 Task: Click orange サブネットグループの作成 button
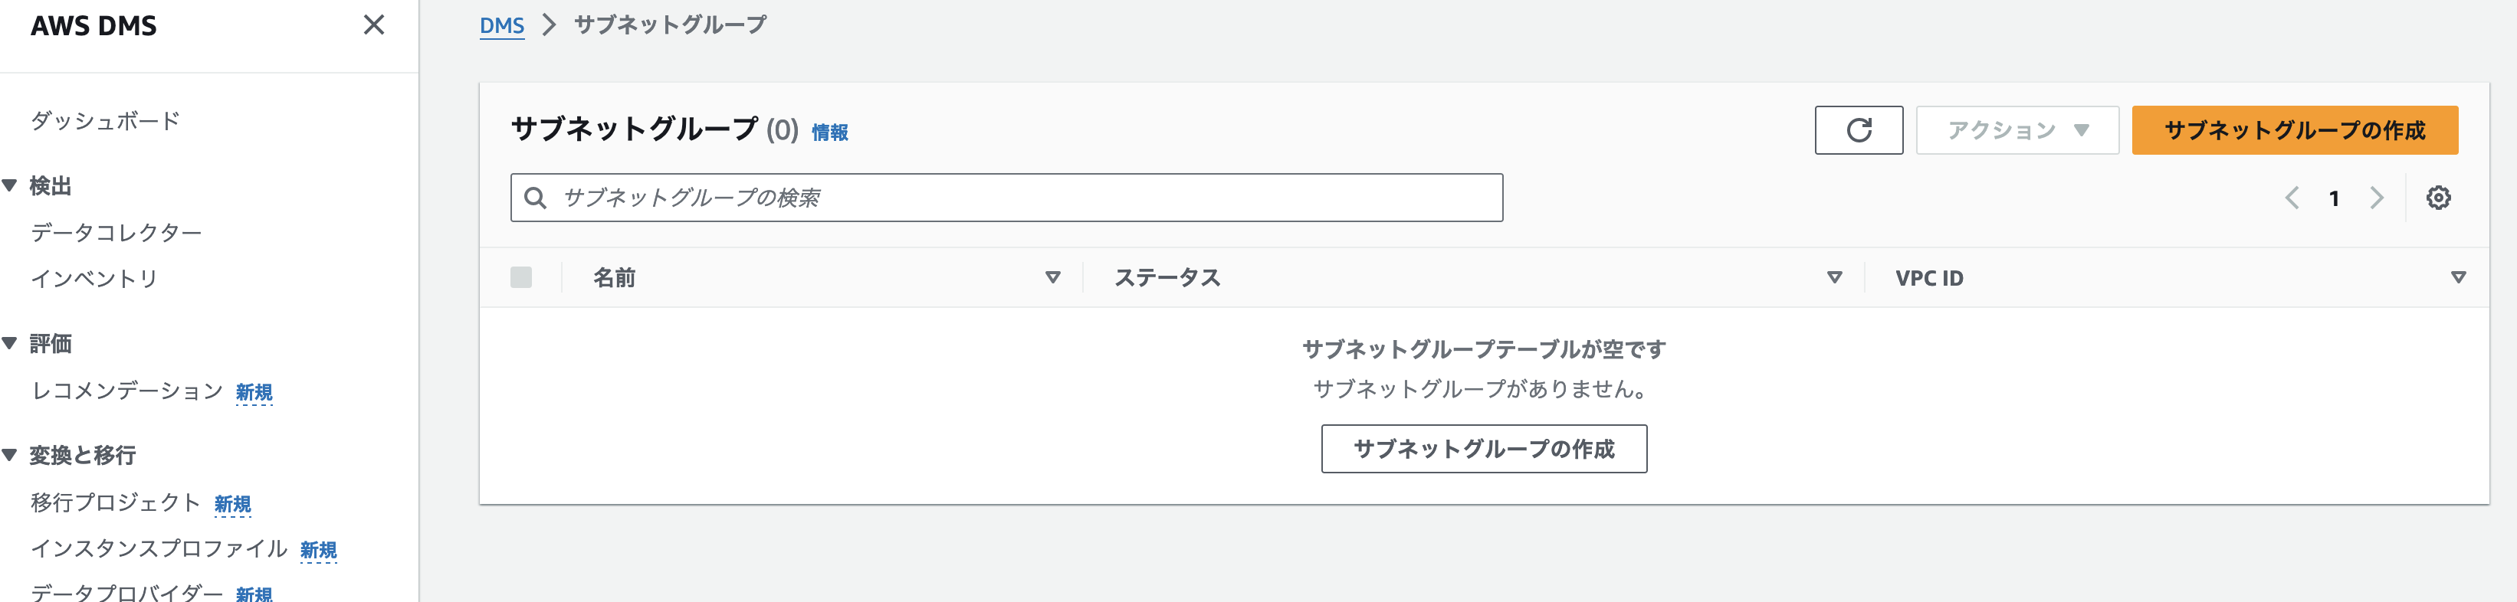(x=2293, y=129)
